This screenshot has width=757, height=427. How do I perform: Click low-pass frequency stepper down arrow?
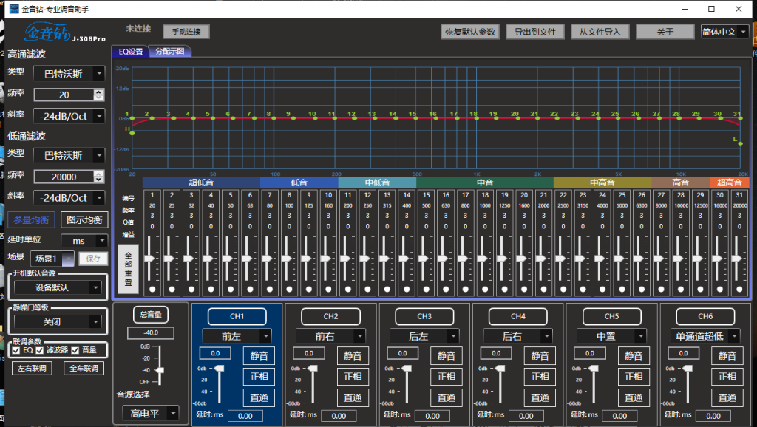pos(98,180)
